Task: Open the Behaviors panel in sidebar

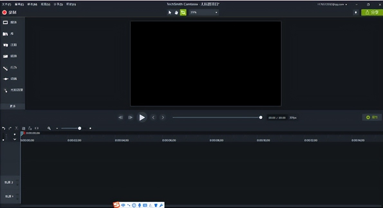Action: coord(5,68)
